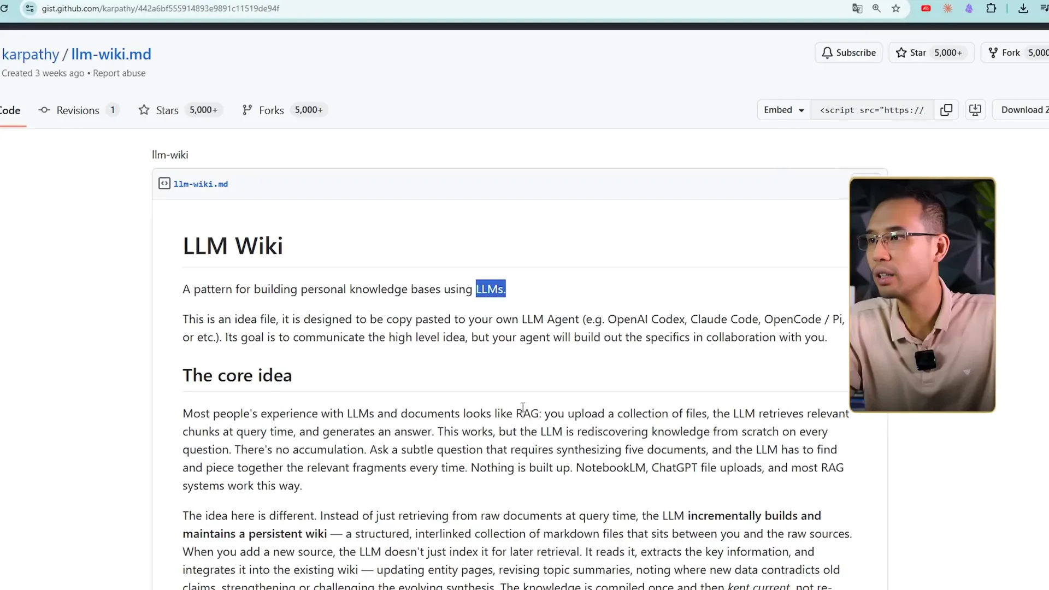1049x590 pixels.
Task: Open the red extension icon in the toolbar
Action: [926, 8]
